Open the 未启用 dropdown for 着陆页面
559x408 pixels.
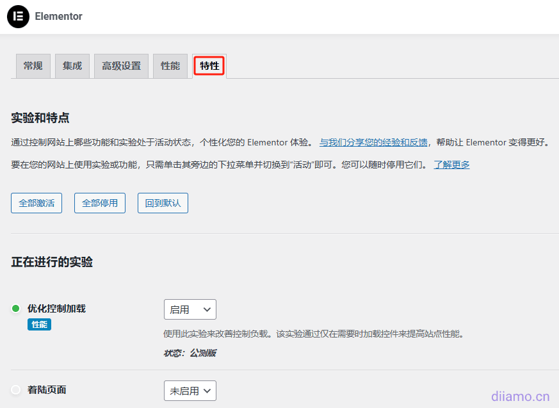click(x=190, y=390)
